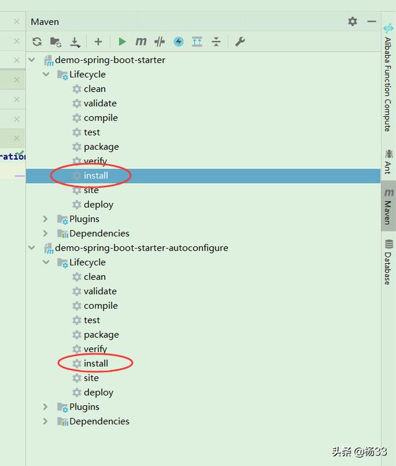Expand Plugins under demo-spring-boot-starter

point(45,218)
